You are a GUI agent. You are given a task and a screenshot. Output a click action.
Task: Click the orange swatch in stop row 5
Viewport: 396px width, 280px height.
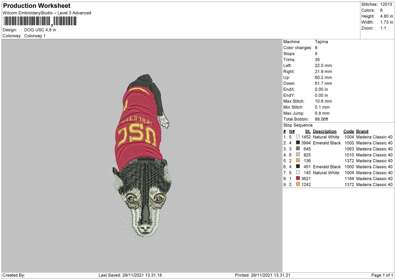[298, 160]
